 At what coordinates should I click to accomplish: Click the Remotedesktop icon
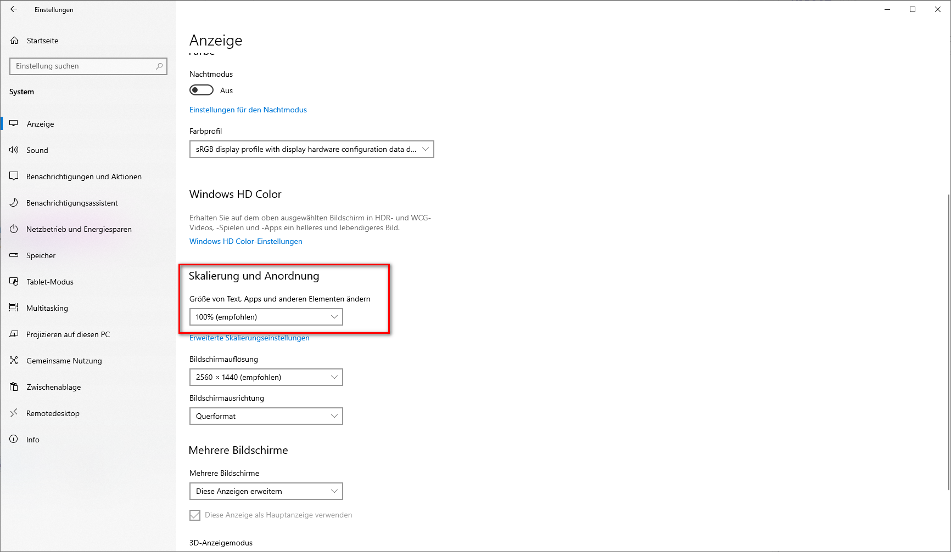(x=14, y=413)
